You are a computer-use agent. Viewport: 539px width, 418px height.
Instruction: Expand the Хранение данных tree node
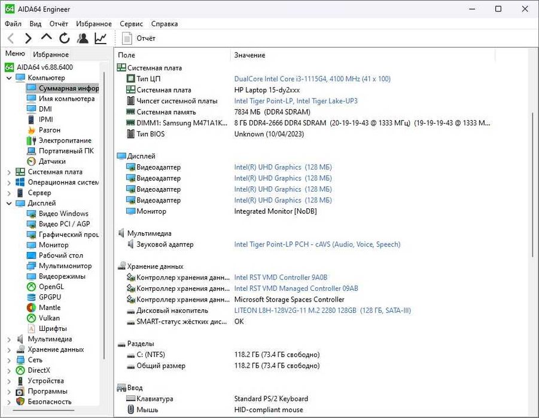(x=9, y=349)
